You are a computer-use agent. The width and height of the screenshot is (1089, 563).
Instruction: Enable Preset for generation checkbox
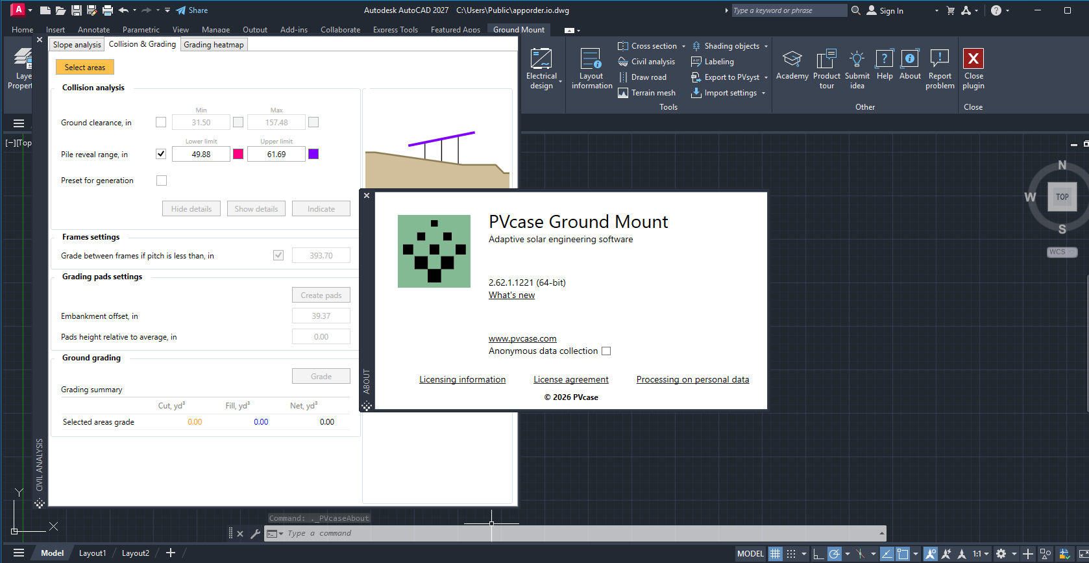pos(162,181)
